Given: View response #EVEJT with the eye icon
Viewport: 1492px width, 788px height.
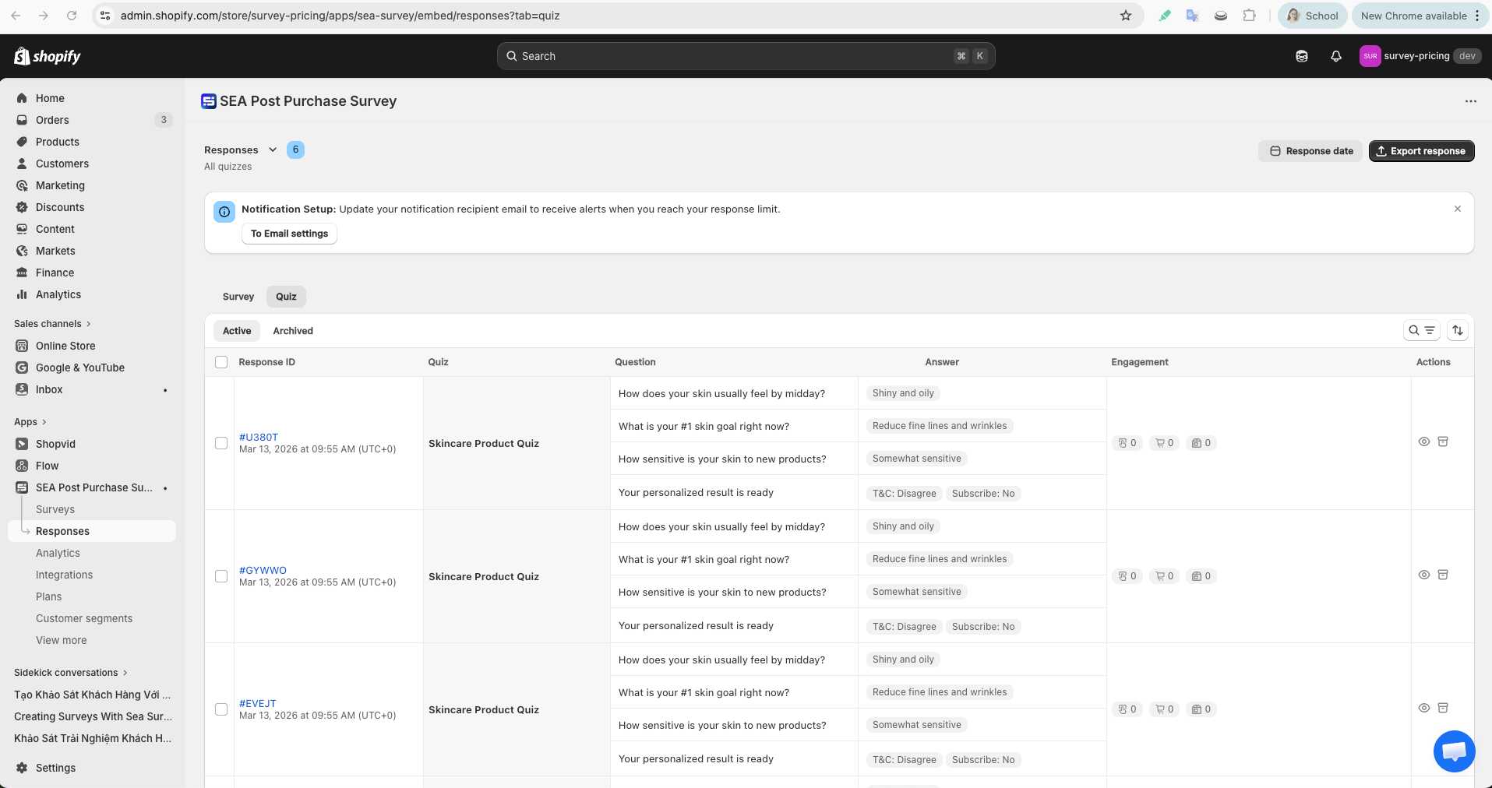Looking at the screenshot, I should pos(1423,708).
